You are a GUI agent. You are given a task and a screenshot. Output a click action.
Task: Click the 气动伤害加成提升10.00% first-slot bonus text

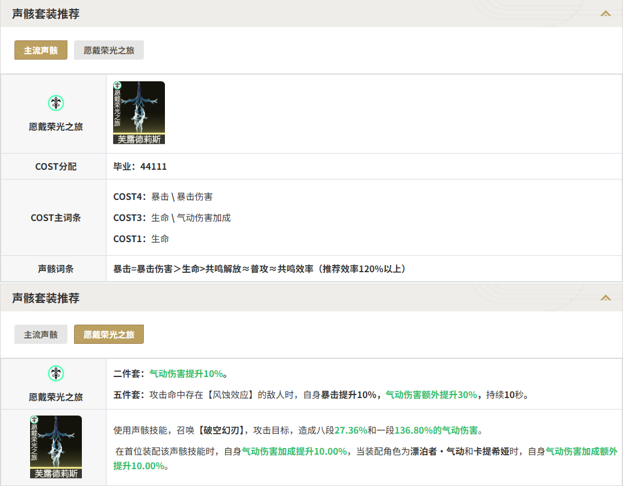click(x=294, y=452)
